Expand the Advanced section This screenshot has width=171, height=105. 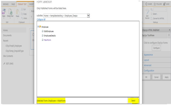[x=148, y=65]
